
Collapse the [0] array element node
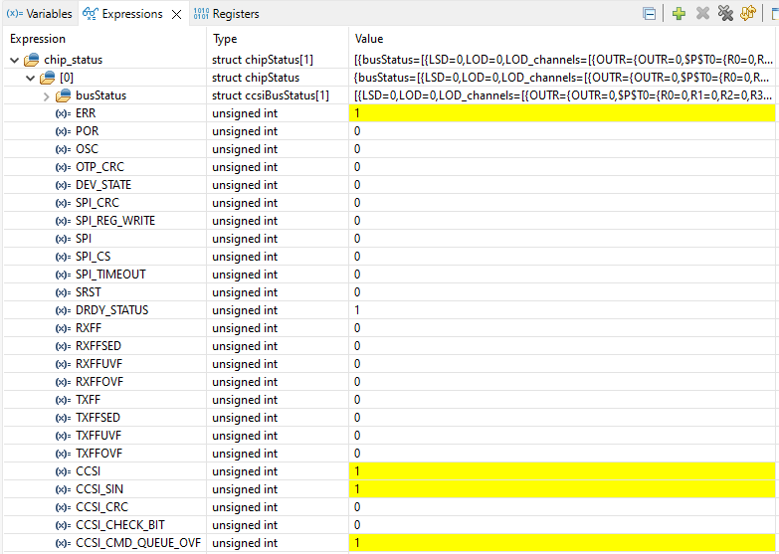[30, 78]
